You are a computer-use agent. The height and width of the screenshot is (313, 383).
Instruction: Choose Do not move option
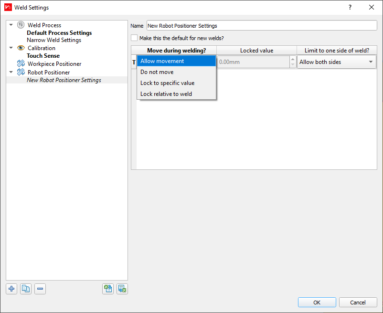(176, 72)
